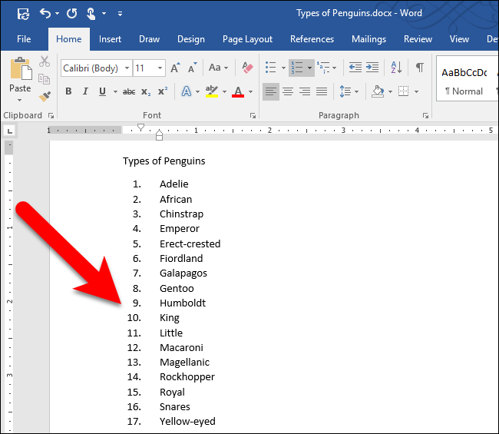The height and width of the screenshot is (434, 499).
Task: Expand the Numbering list dropdown arrow
Action: tap(309, 68)
